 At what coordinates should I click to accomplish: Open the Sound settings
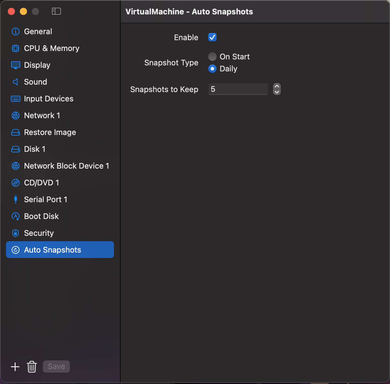60,82
